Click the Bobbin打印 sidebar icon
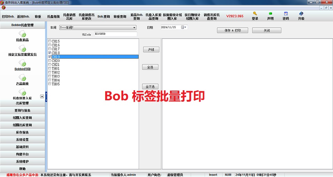The height and width of the screenshot is (177, 333). coord(22,64)
